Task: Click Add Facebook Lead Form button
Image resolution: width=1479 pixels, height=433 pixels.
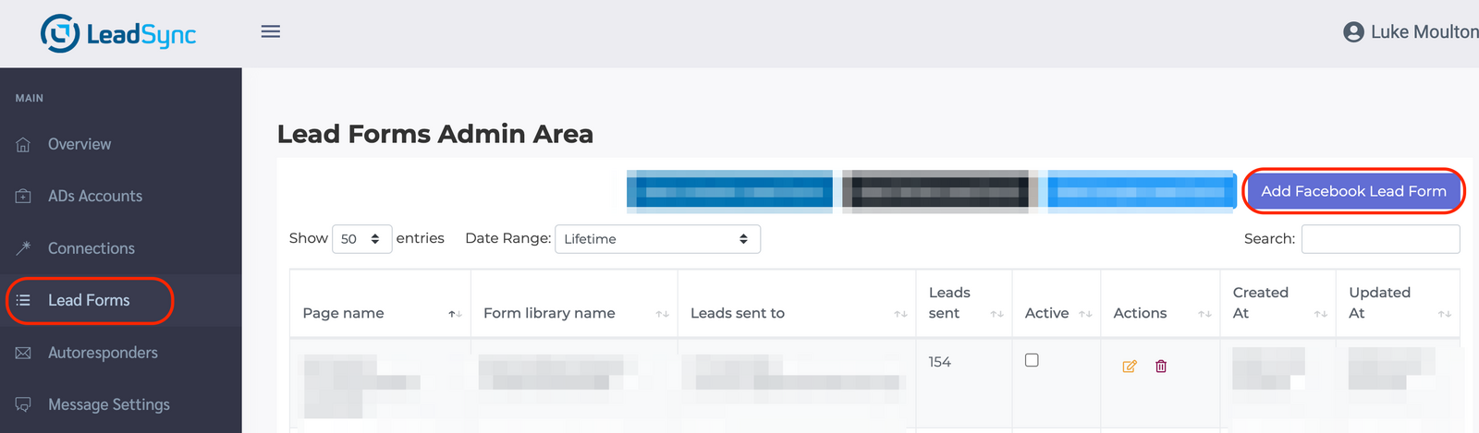Action: (x=1353, y=191)
